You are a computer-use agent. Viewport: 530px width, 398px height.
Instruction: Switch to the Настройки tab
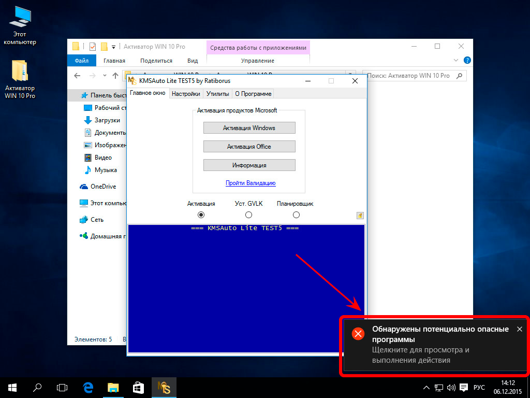tap(186, 94)
